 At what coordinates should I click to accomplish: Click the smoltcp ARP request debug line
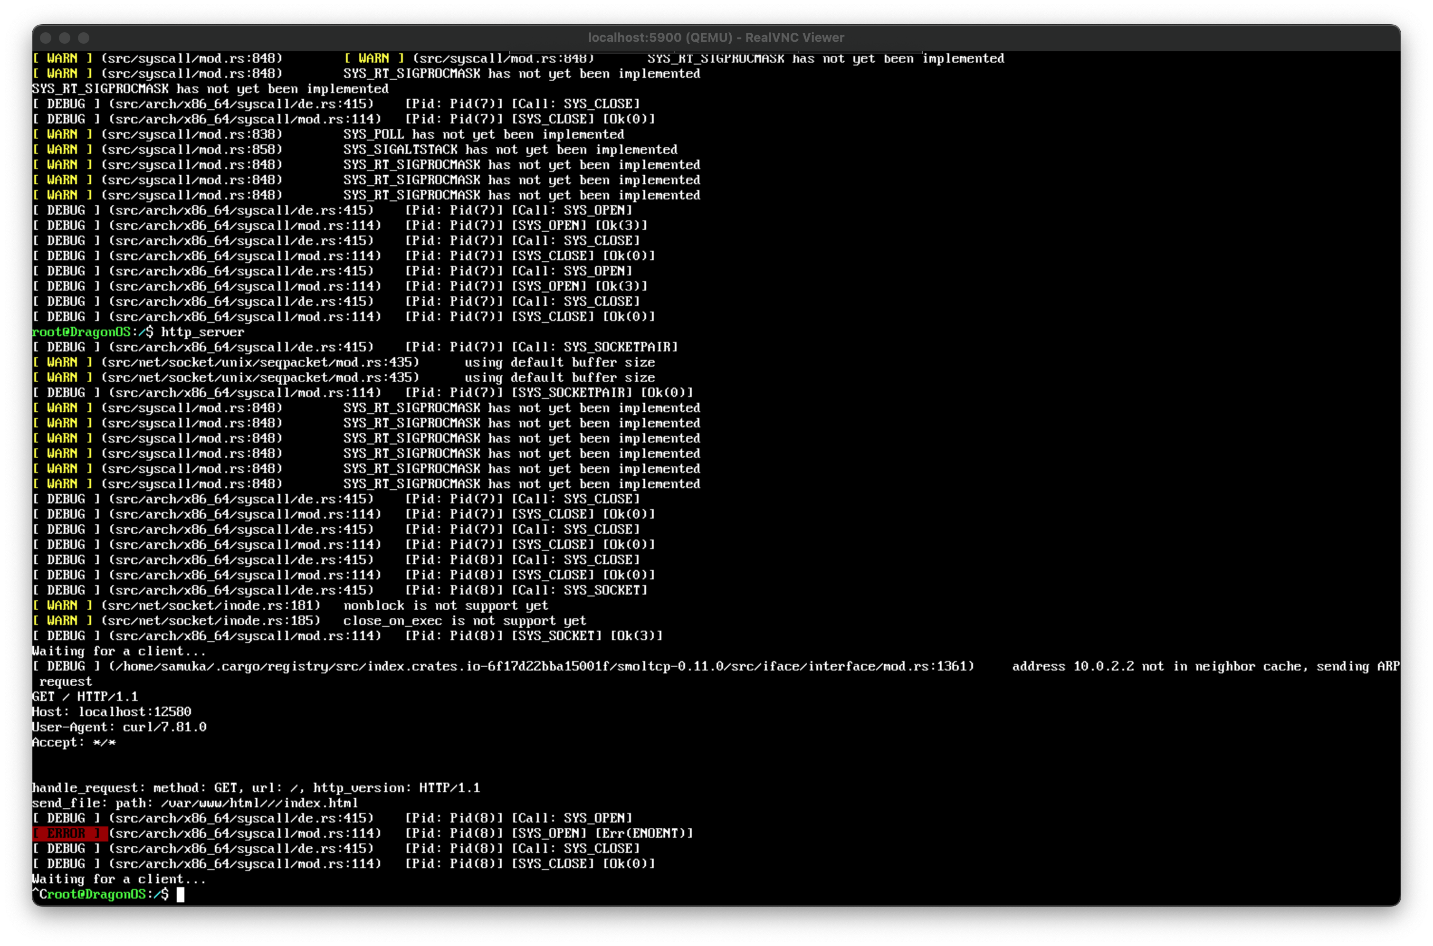coord(715,666)
